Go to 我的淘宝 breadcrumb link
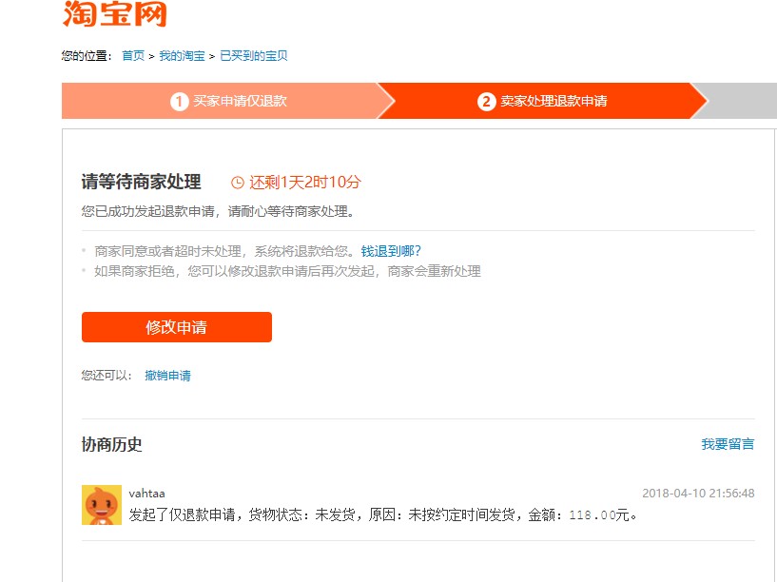 pyautogui.click(x=182, y=55)
